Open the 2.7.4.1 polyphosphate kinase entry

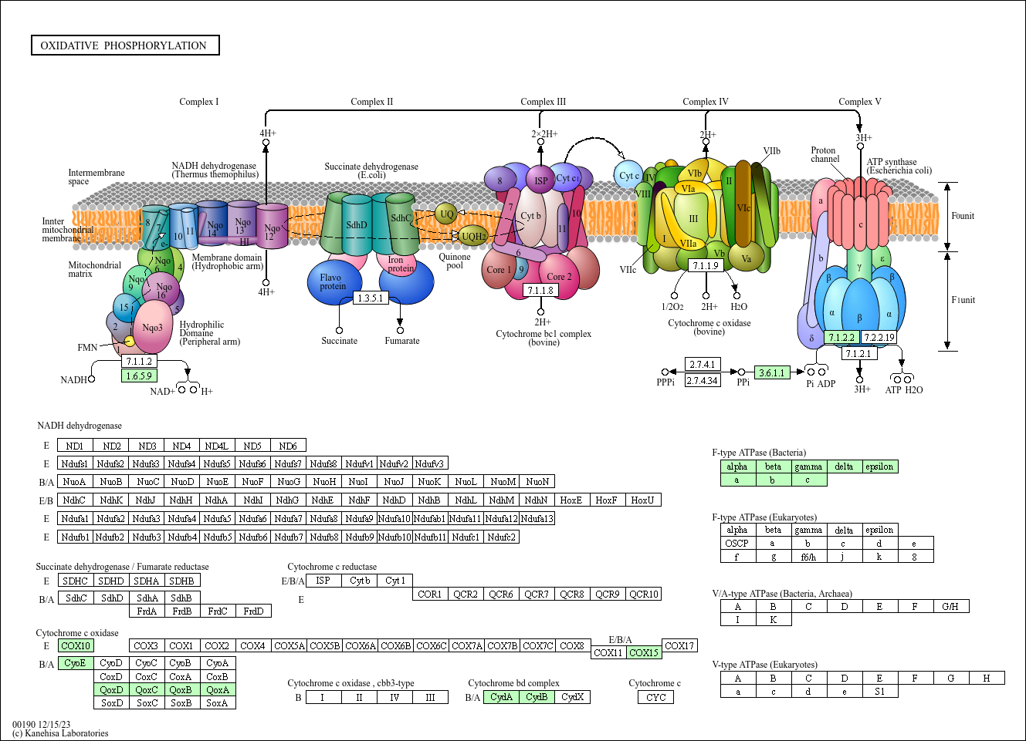click(701, 365)
